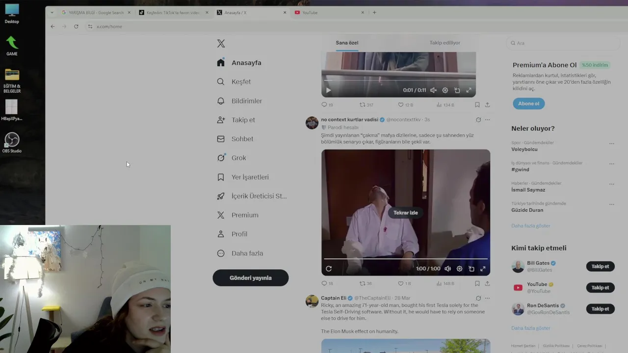Like the post with 1 B likes

[405, 283]
